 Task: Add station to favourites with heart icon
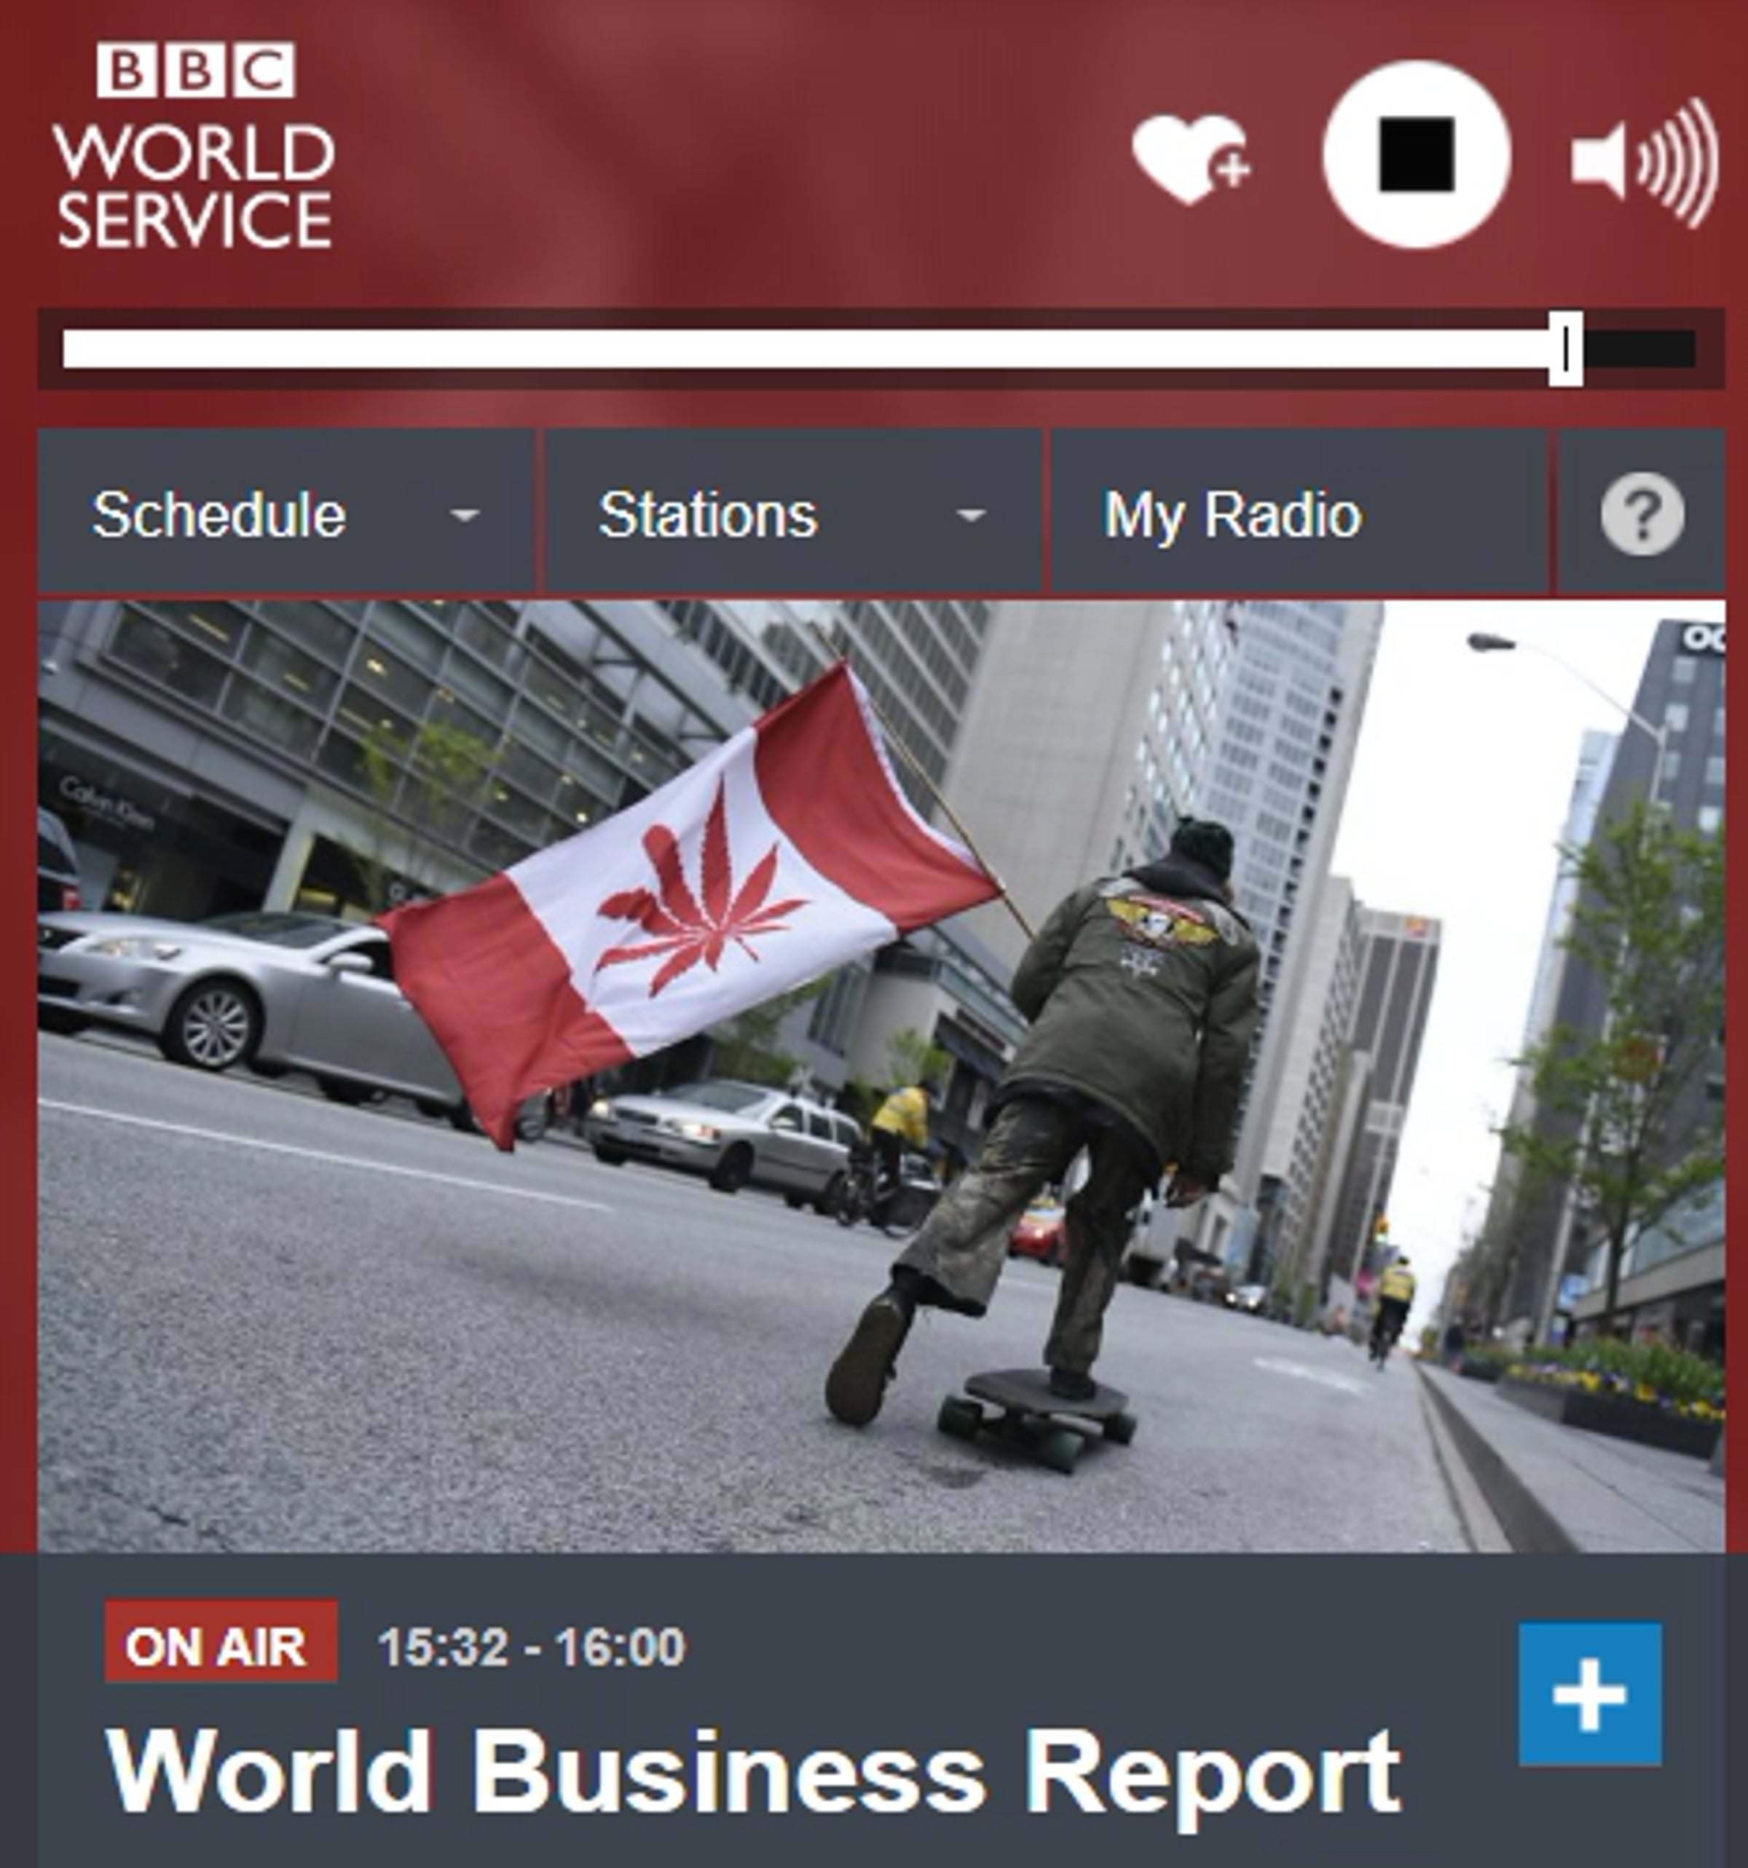[x=1189, y=158]
